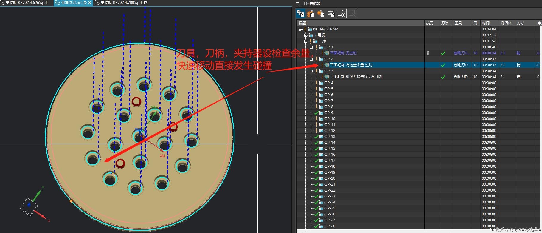Viewport: 542px width, 233px height.
Task: Select the 平面毛刺-进退刀设置较大有过切 operation
Action: (356, 77)
